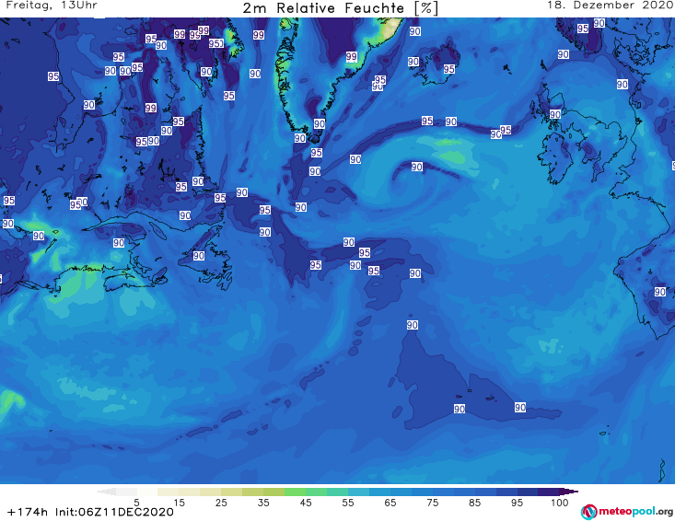This screenshot has height=521, width=675.
Task: Click the meteopool.org logo
Action: [627, 512]
